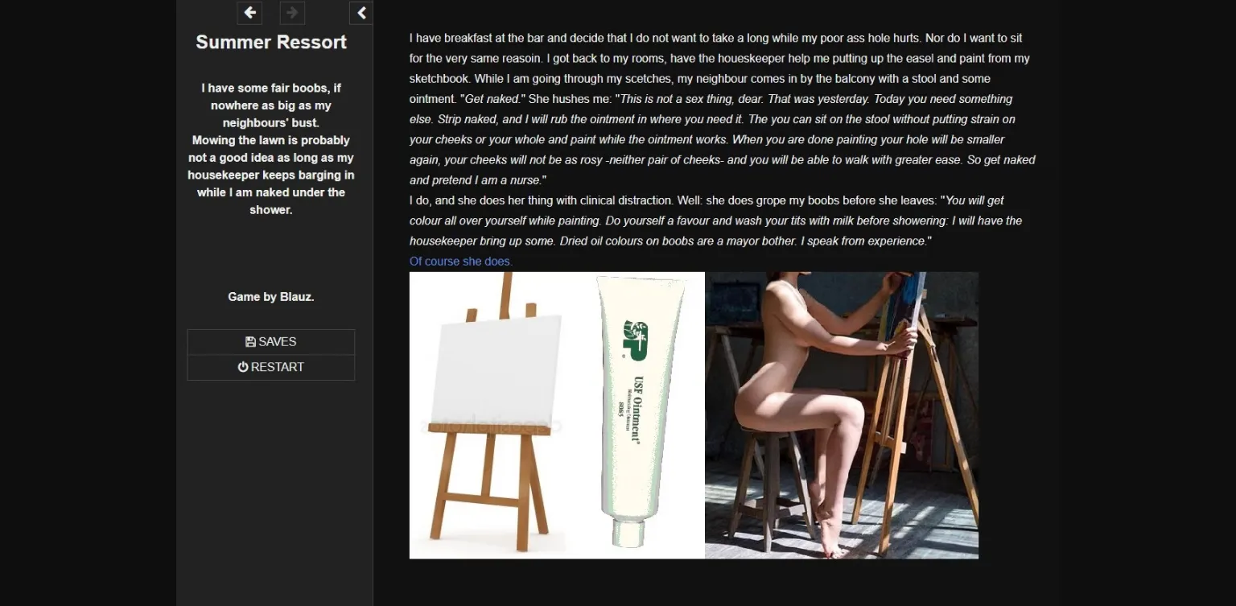Click the screw cap of the ointment tube
The height and width of the screenshot is (606, 1236).
tap(628, 534)
